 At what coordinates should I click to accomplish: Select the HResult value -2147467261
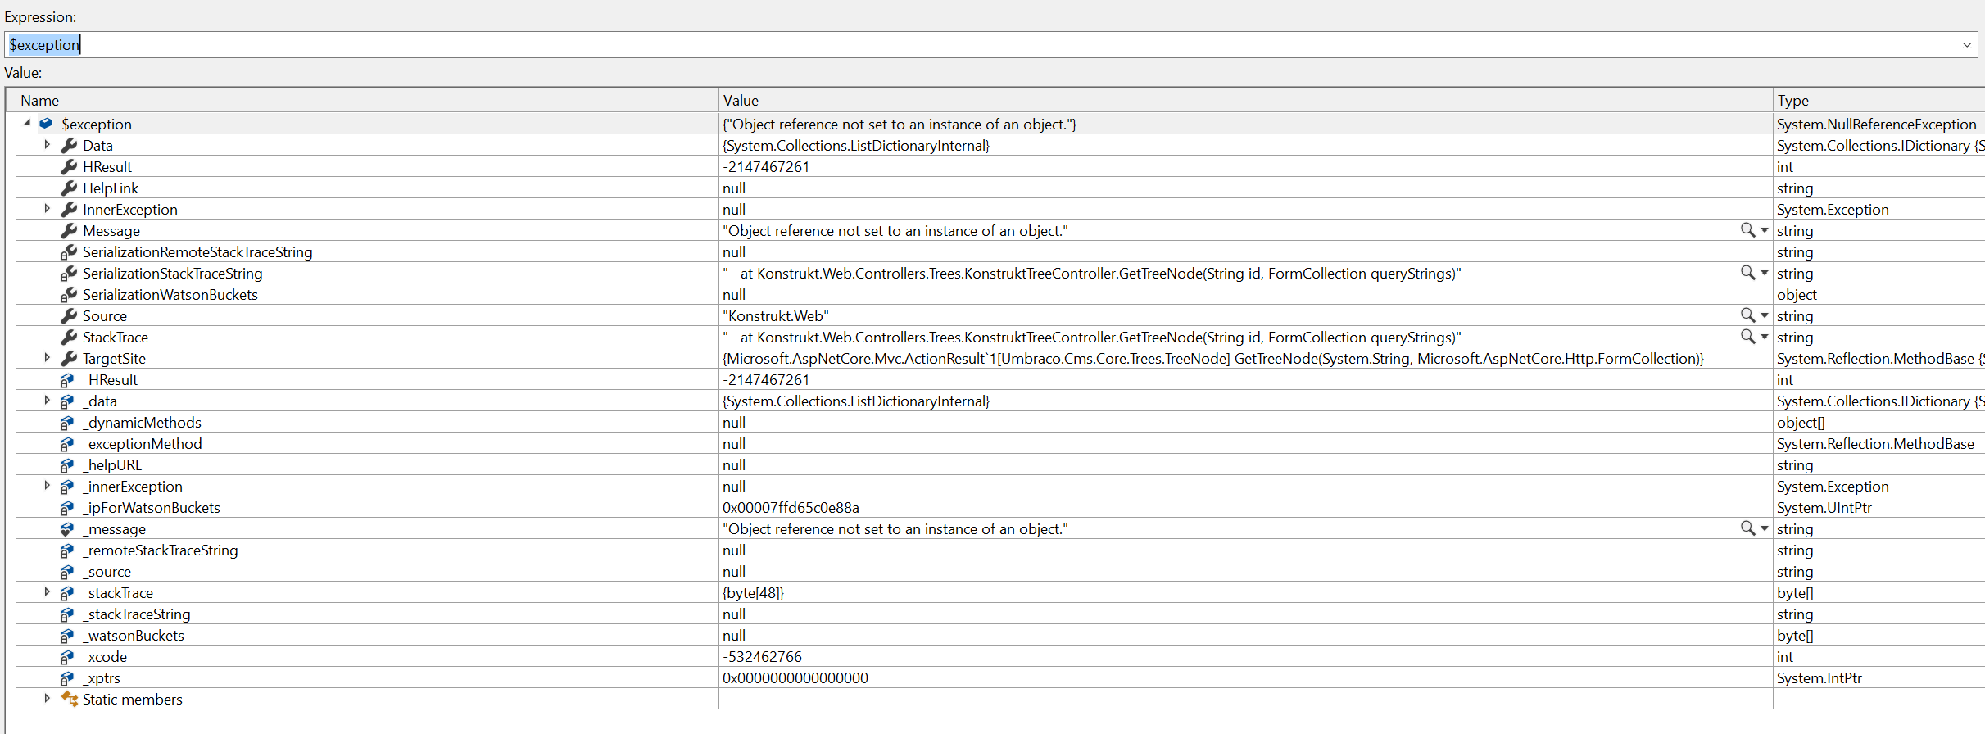pyautogui.click(x=766, y=166)
